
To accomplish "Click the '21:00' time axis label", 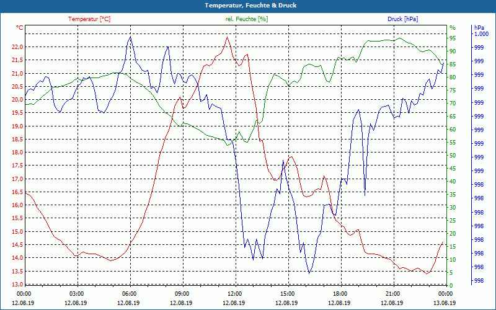I will pos(392,293).
